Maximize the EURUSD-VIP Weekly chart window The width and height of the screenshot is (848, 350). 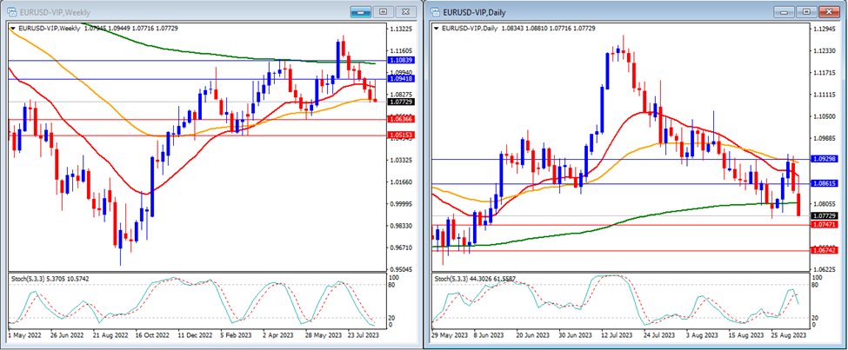click(383, 11)
